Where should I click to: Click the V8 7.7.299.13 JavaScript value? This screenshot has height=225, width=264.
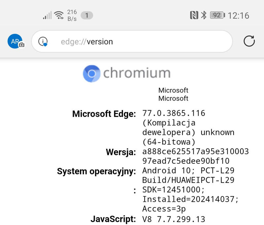174,219
